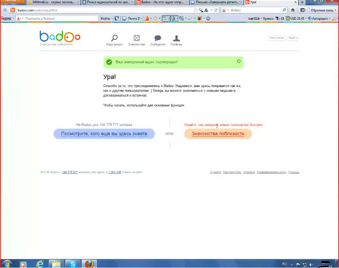Go to browser home page
Image resolution: width=339 pixels, height=268 pixels.
coord(293,10)
